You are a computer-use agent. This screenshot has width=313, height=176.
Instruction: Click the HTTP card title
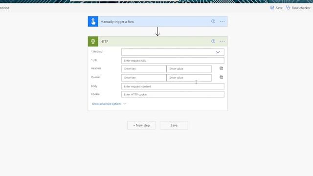point(104,42)
